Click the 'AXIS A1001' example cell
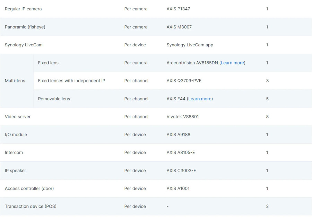This screenshot has height=218, width=312. pyautogui.click(x=178, y=189)
